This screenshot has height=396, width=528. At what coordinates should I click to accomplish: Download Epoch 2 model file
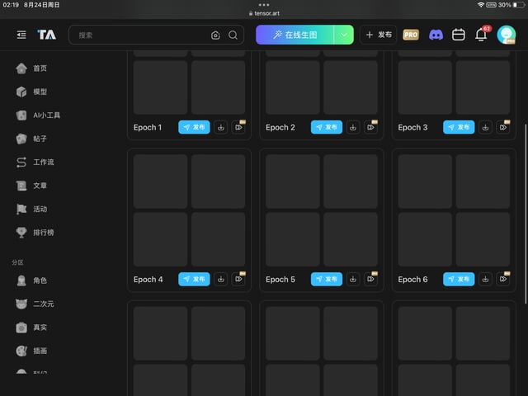353,127
